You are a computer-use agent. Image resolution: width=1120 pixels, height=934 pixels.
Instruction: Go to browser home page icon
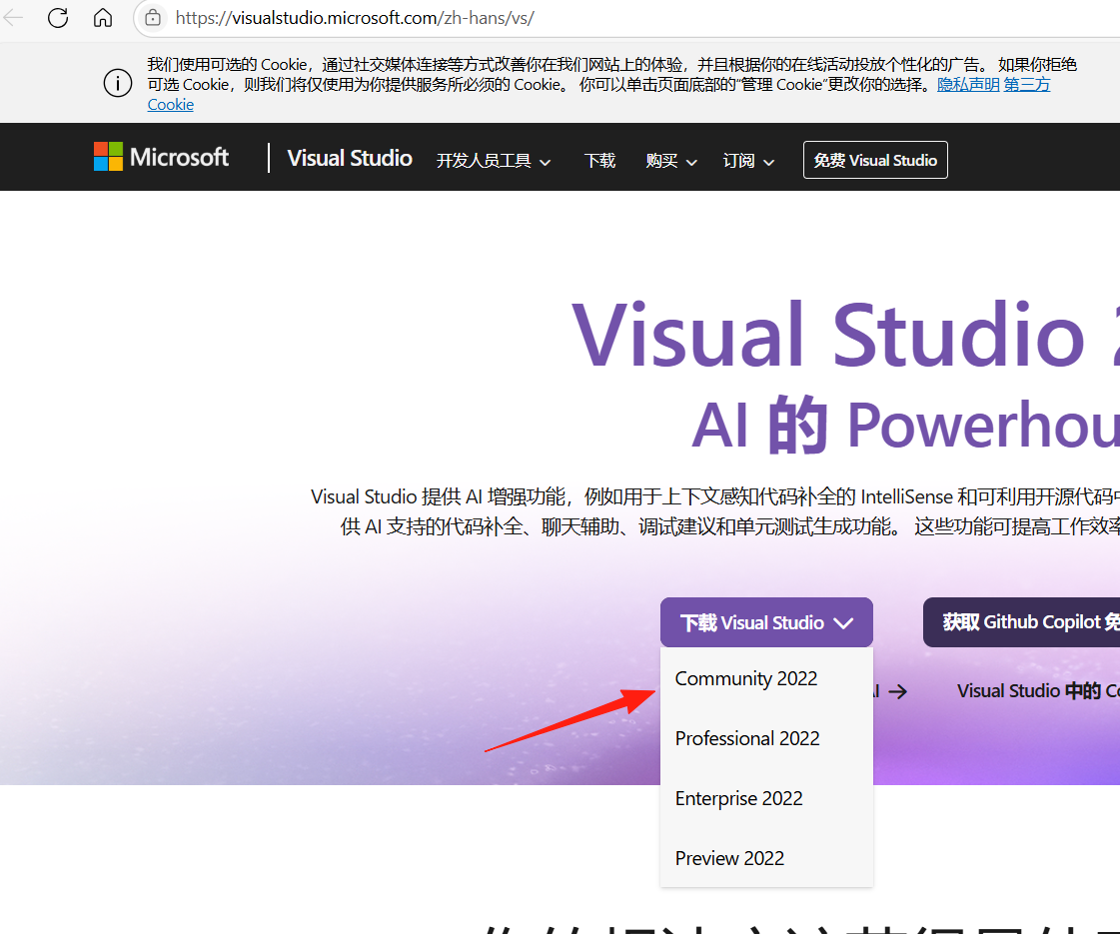tap(103, 18)
